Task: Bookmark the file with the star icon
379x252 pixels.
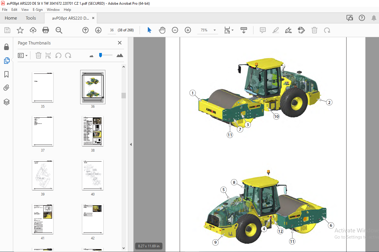Action: (20, 30)
